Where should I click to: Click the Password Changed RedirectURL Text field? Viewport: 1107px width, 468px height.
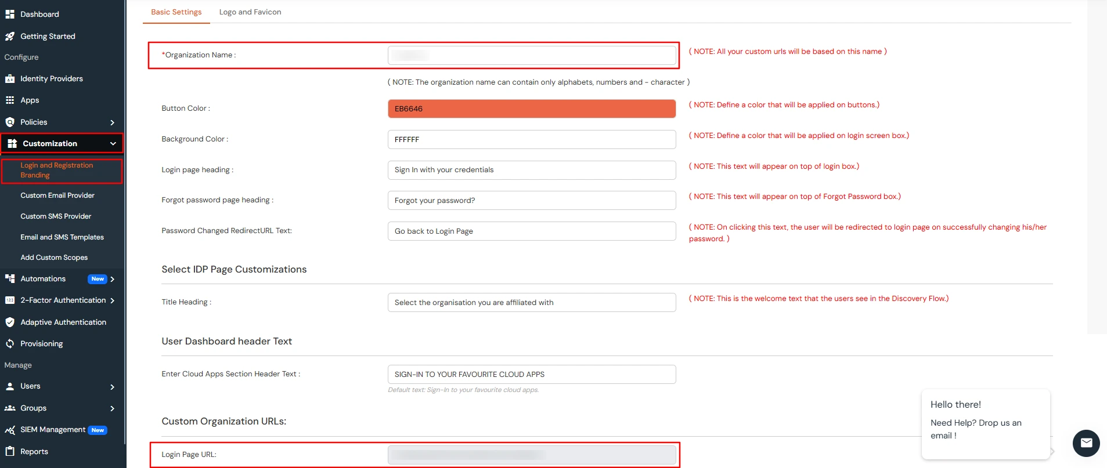532,231
